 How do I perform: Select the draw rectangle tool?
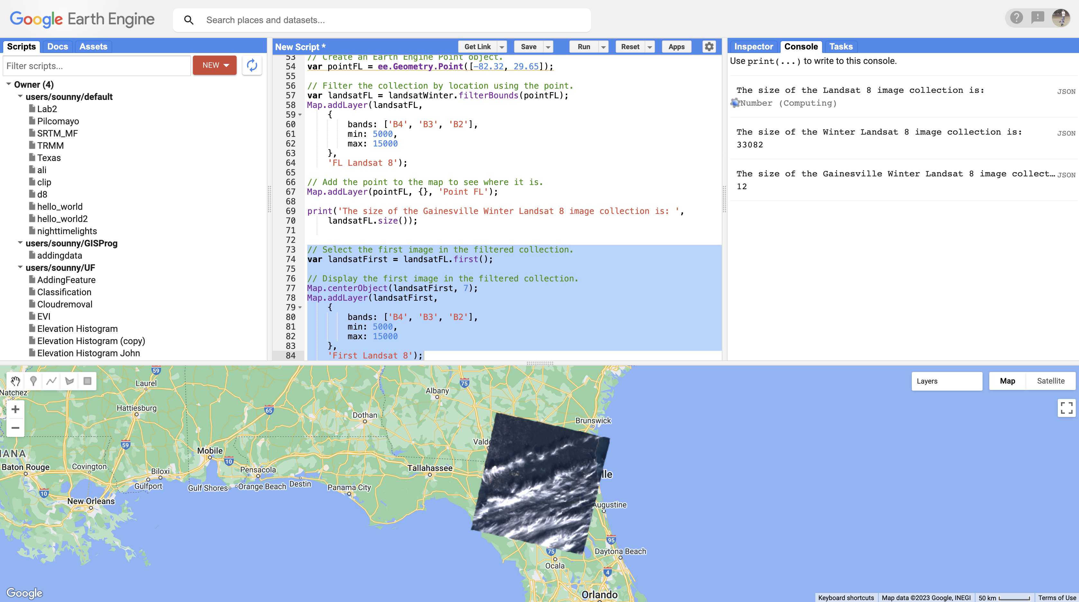point(87,381)
